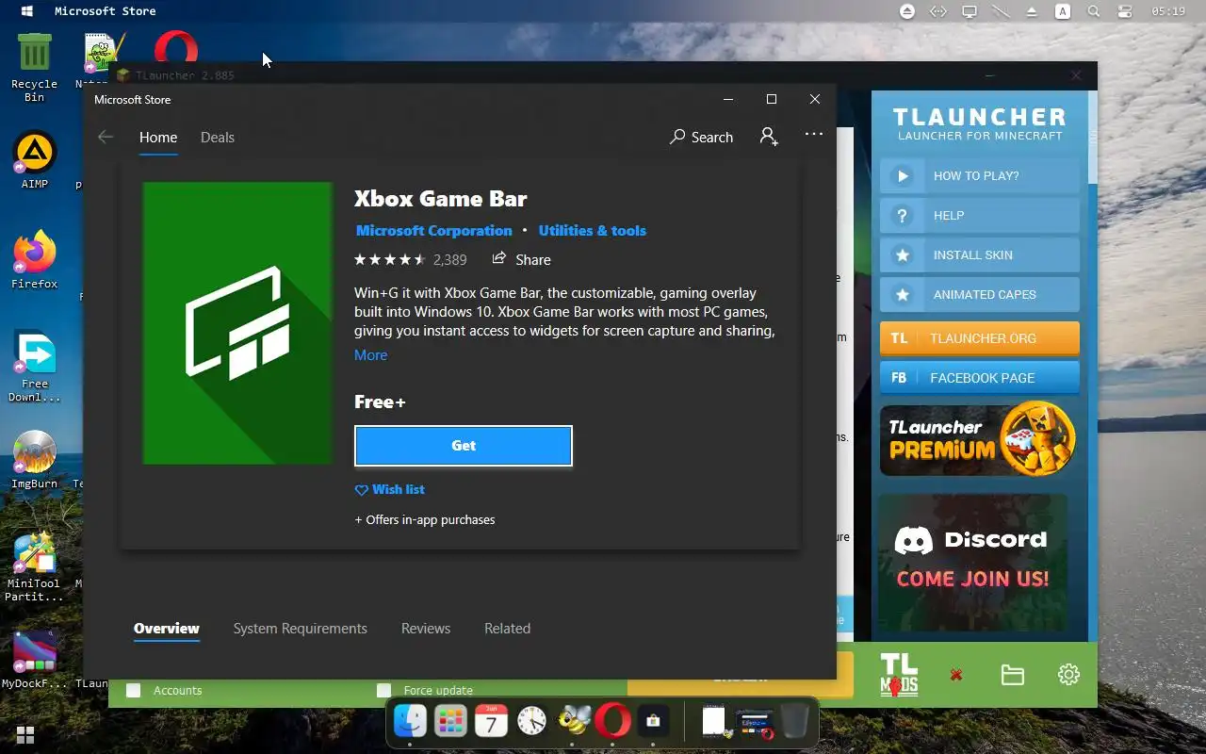Switch to the Deals tab
This screenshot has width=1206, height=754.
click(218, 137)
